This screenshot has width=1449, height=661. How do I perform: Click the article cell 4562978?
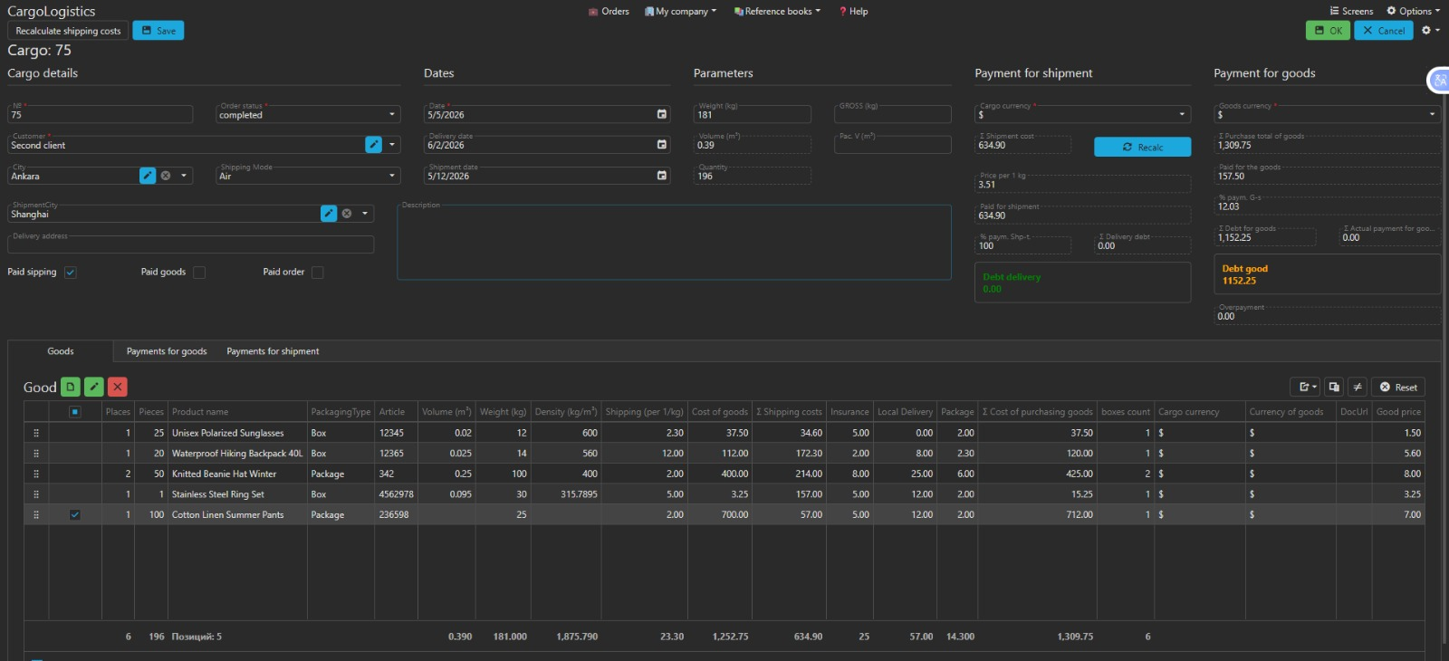click(x=396, y=494)
